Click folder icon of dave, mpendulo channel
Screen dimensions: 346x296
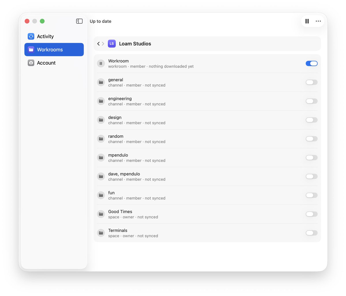101,176
